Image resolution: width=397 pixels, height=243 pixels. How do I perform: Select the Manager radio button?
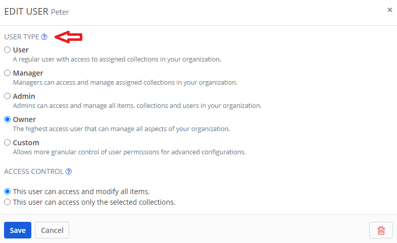coord(7,73)
